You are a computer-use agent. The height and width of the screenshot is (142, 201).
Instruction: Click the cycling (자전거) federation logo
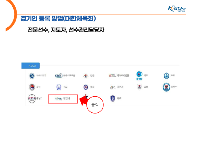(113, 87)
